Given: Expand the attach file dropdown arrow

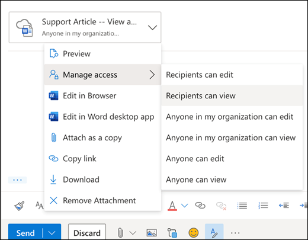Looking at the screenshot, I should click(x=133, y=233).
